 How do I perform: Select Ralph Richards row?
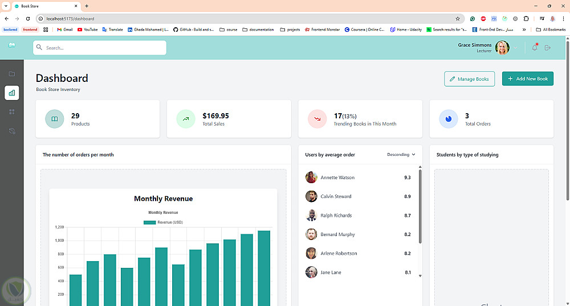click(358, 216)
